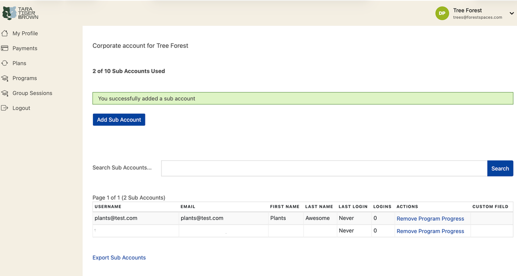Image resolution: width=517 pixels, height=276 pixels.
Task: Click the Plans refresh icon
Action: coord(5,63)
